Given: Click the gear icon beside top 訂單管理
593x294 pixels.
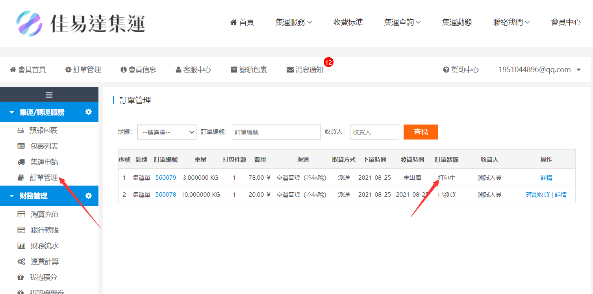Looking at the screenshot, I should [x=68, y=69].
